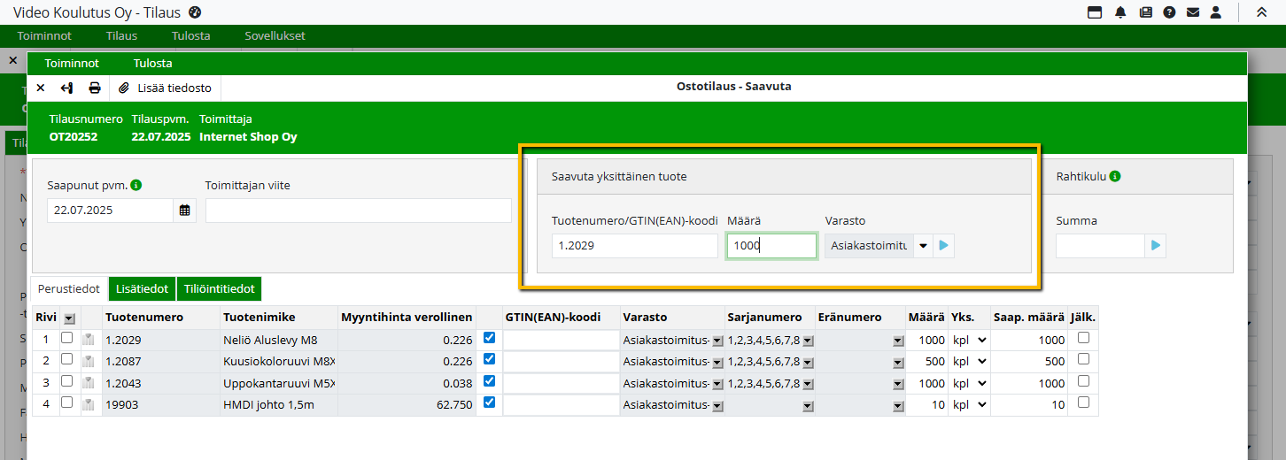Viewport: 1286px width, 460px height.
Task: Click the blue arrow beside Summa field
Action: coord(1155,246)
